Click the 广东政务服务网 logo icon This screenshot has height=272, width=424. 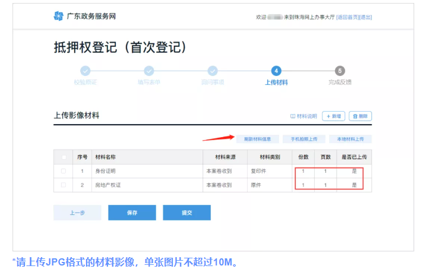(58, 16)
